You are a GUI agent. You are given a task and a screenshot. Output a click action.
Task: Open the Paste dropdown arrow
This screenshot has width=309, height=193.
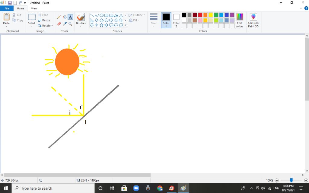(x=6, y=26)
